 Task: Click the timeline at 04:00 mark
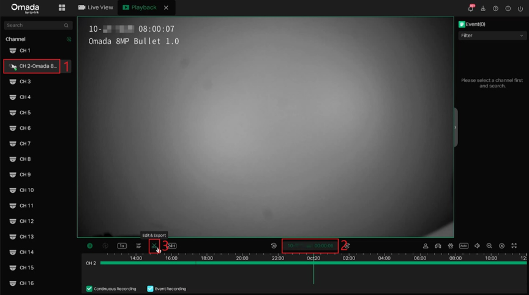(385, 258)
